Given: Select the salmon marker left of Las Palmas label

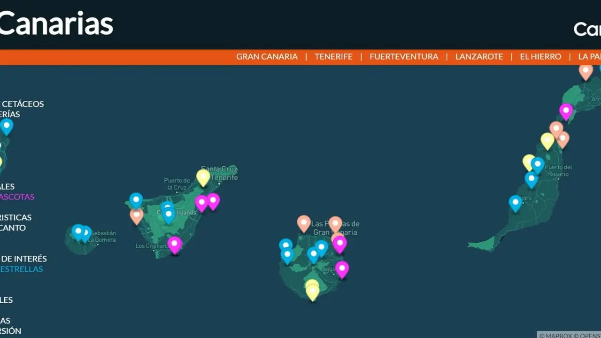Looking at the screenshot, I should click(x=304, y=223).
